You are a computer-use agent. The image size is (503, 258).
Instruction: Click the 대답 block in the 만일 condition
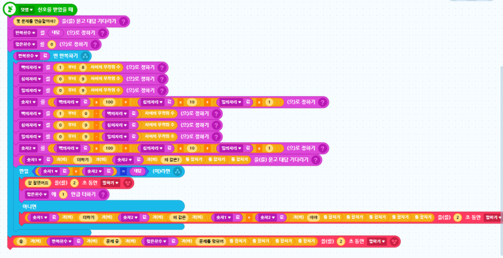pos(137,172)
